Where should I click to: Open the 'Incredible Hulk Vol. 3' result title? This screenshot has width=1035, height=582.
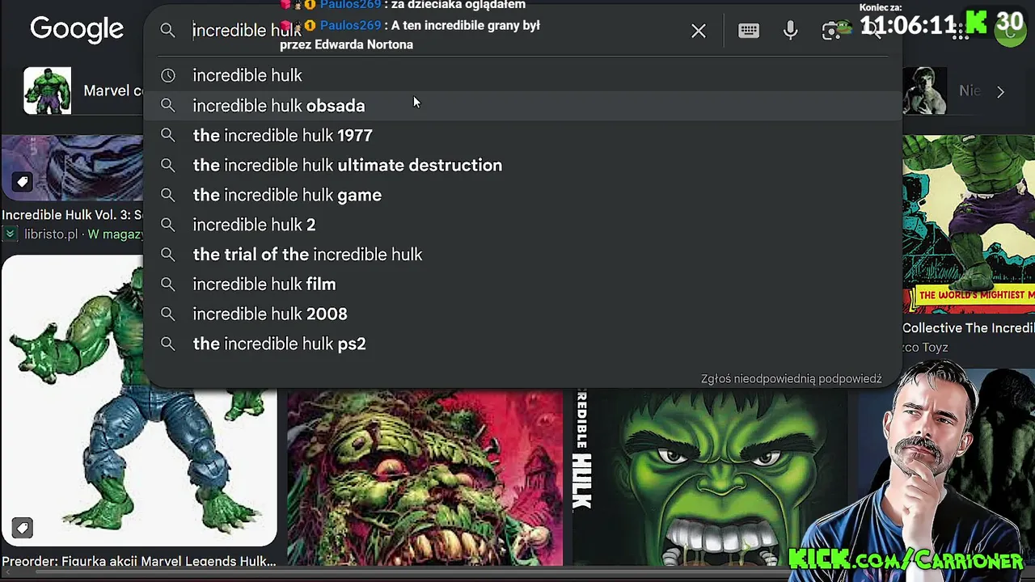72,215
